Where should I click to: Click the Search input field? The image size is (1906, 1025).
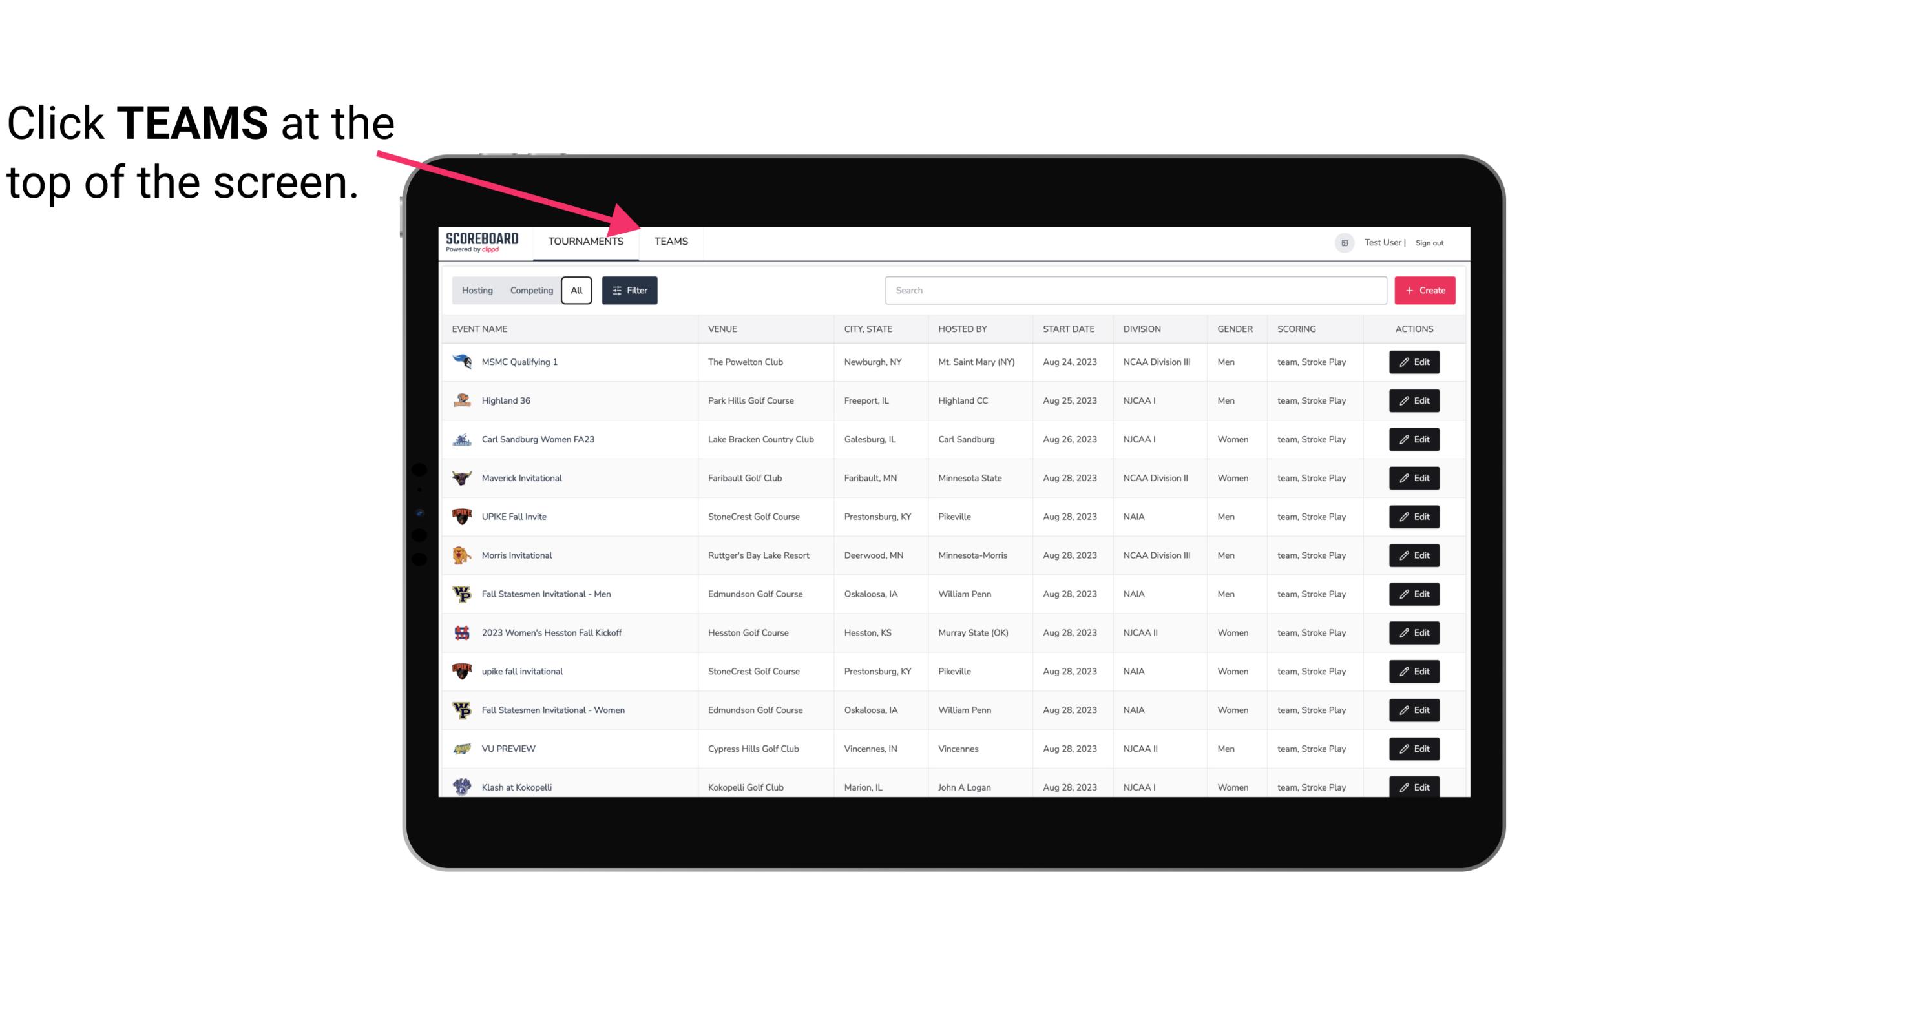click(1135, 289)
